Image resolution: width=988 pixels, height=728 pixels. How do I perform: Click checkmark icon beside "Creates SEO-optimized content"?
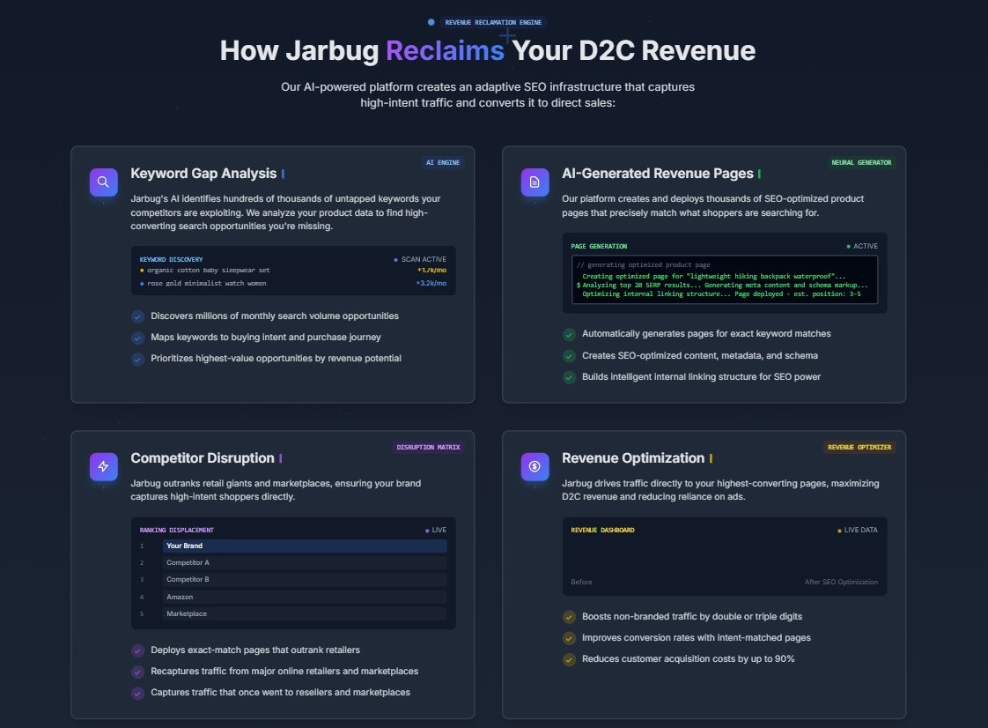point(569,356)
